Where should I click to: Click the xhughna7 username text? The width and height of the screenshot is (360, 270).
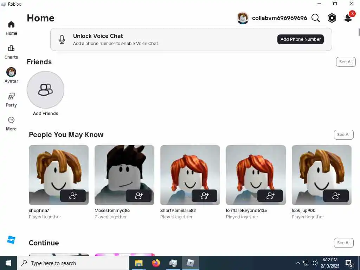click(39, 210)
